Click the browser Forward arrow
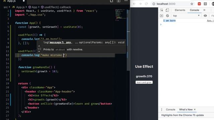Image resolution: width=214 pixels, height=120 pixels. pos(140,4)
